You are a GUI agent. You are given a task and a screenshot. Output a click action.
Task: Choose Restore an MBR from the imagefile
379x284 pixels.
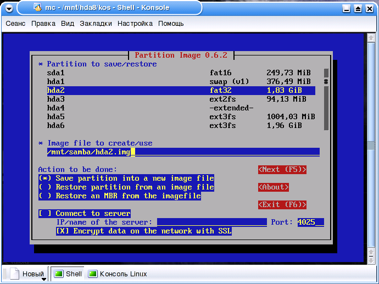(x=120, y=196)
